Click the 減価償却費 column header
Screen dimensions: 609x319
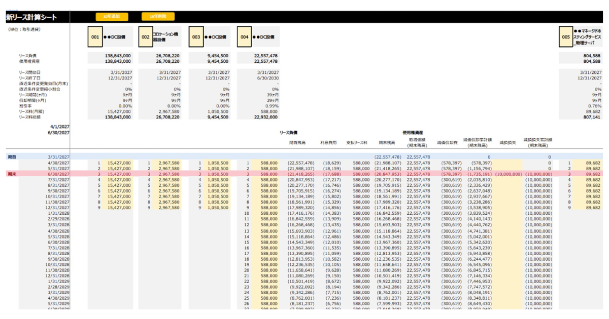pos(448,143)
